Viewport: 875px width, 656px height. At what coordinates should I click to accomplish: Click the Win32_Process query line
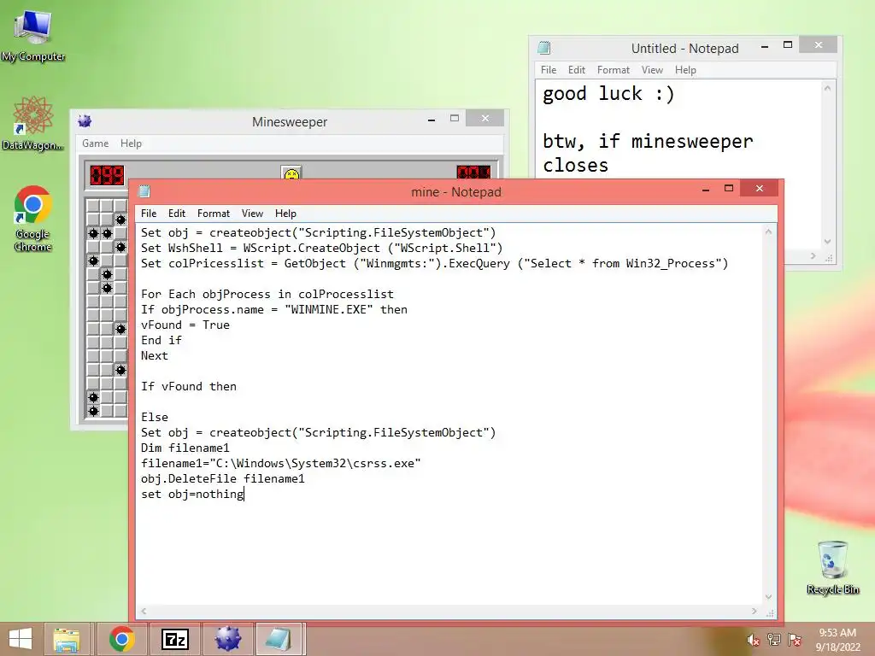point(435,263)
